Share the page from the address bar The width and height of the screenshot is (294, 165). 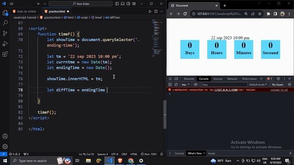[253, 14]
